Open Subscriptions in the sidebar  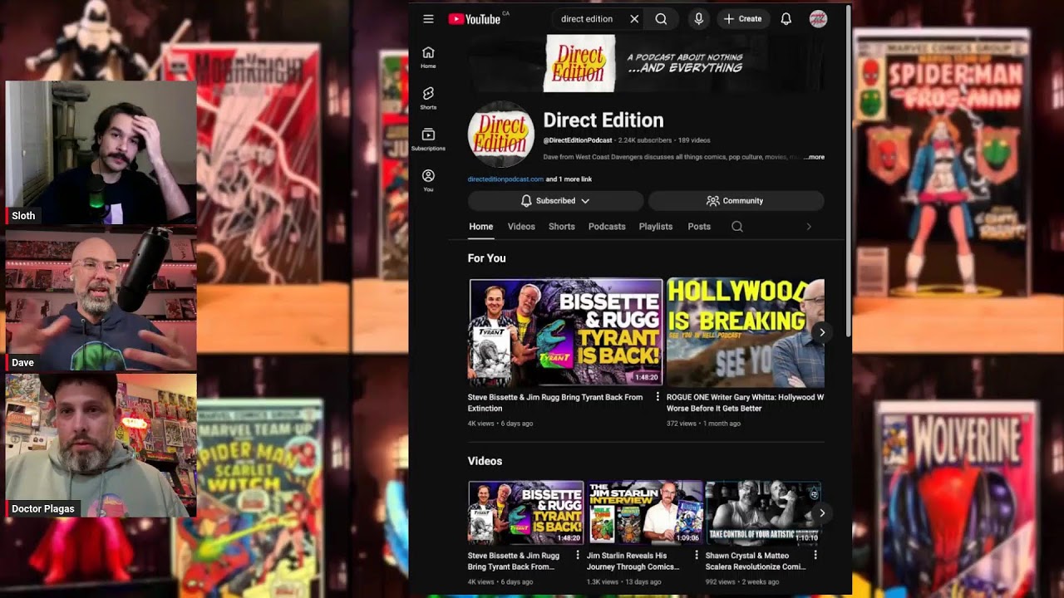(x=428, y=140)
